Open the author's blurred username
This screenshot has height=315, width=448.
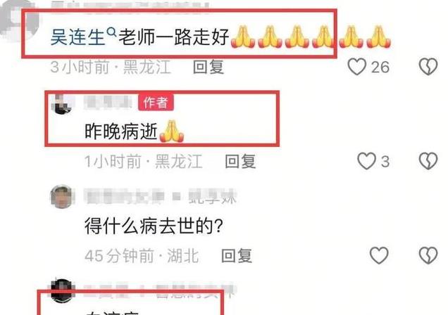[109, 103]
